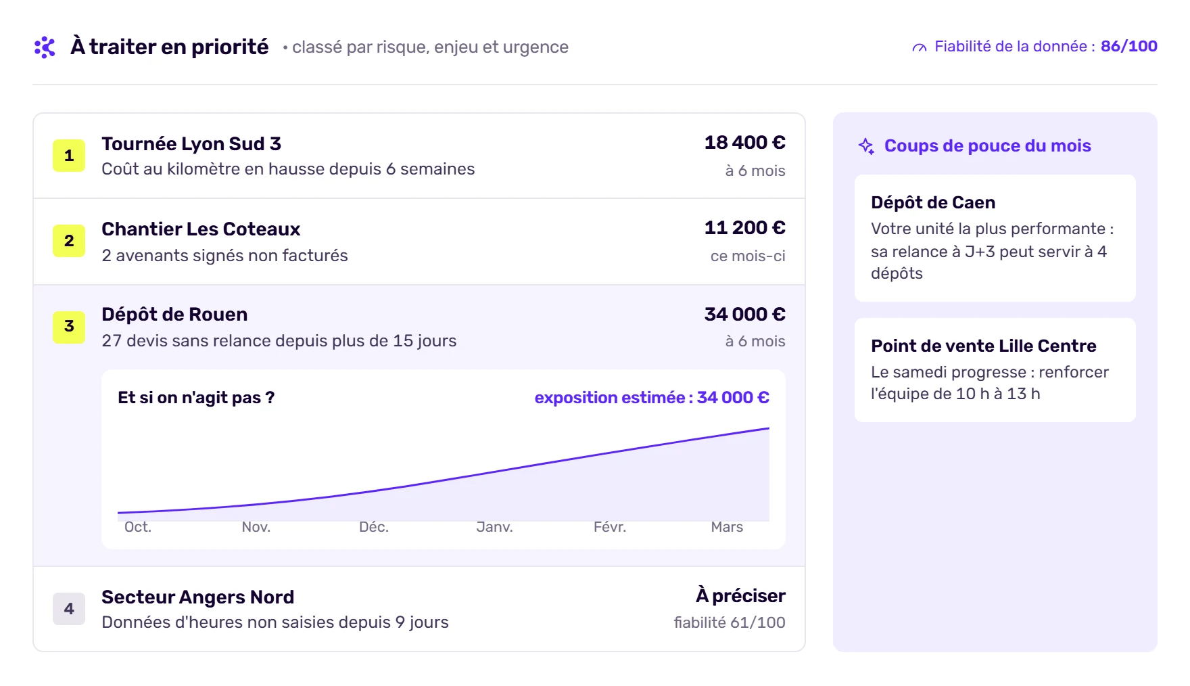Click the data reliability score 86/100

[1128, 46]
